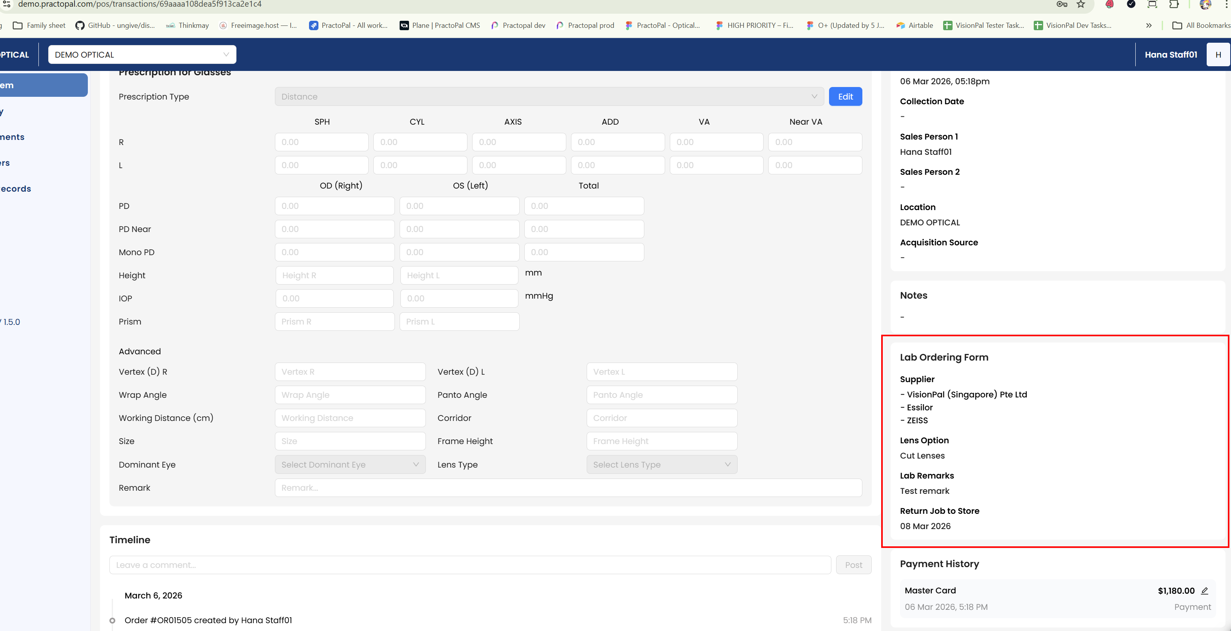Click the browser extensions puzzle icon

tap(1174, 4)
